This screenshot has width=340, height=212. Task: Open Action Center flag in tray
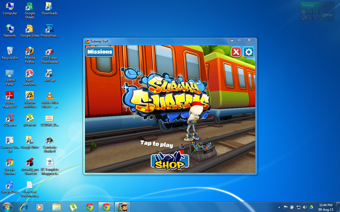point(286,207)
